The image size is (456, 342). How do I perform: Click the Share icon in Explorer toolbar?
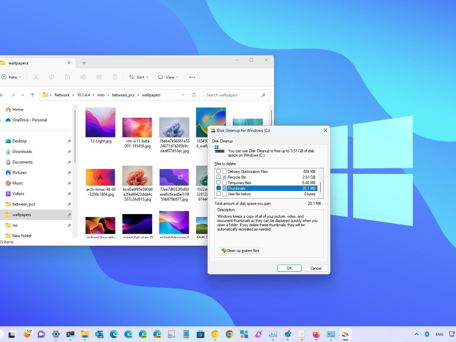[x=99, y=77]
